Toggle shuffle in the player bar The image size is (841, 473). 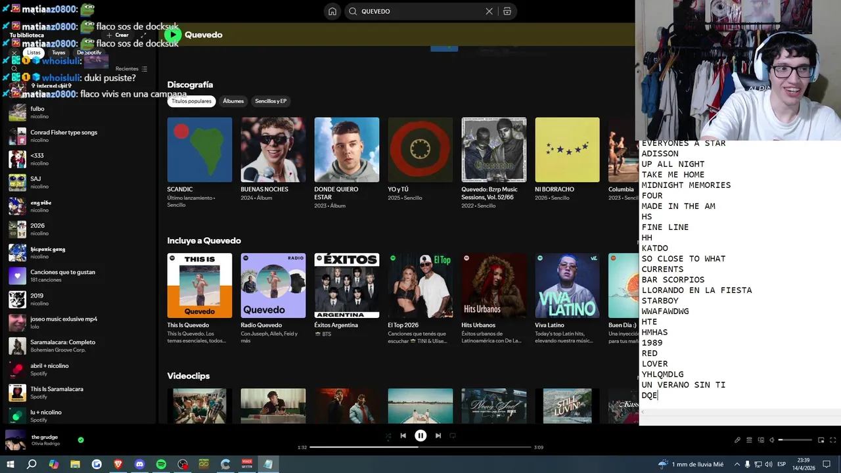388,435
